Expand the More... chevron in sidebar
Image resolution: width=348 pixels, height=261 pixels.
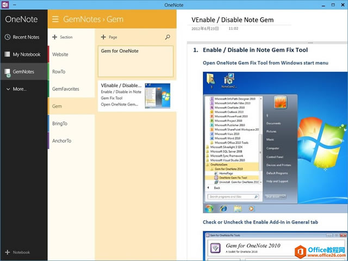pos(8,89)
